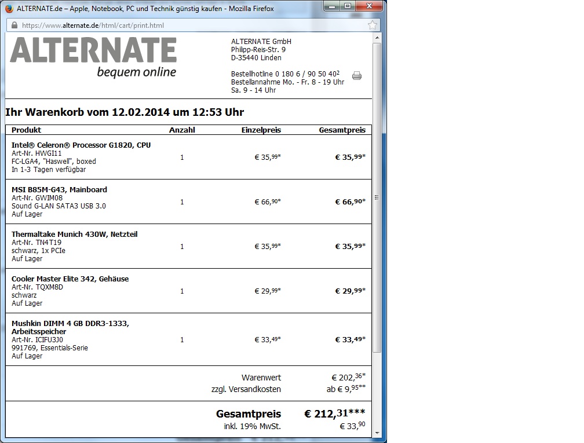Viewport: 584px width, 443px height.
Task: Click the Einzelpreis column header
Action: pyautogui.click(x=261, y=130)
